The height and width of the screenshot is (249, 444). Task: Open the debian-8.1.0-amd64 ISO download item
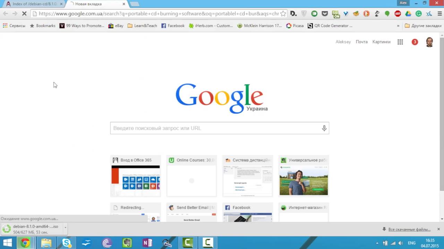[x=32, y=229]
